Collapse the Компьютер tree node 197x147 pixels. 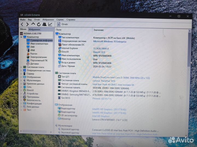pyautogui.click(x=21, y=37)
